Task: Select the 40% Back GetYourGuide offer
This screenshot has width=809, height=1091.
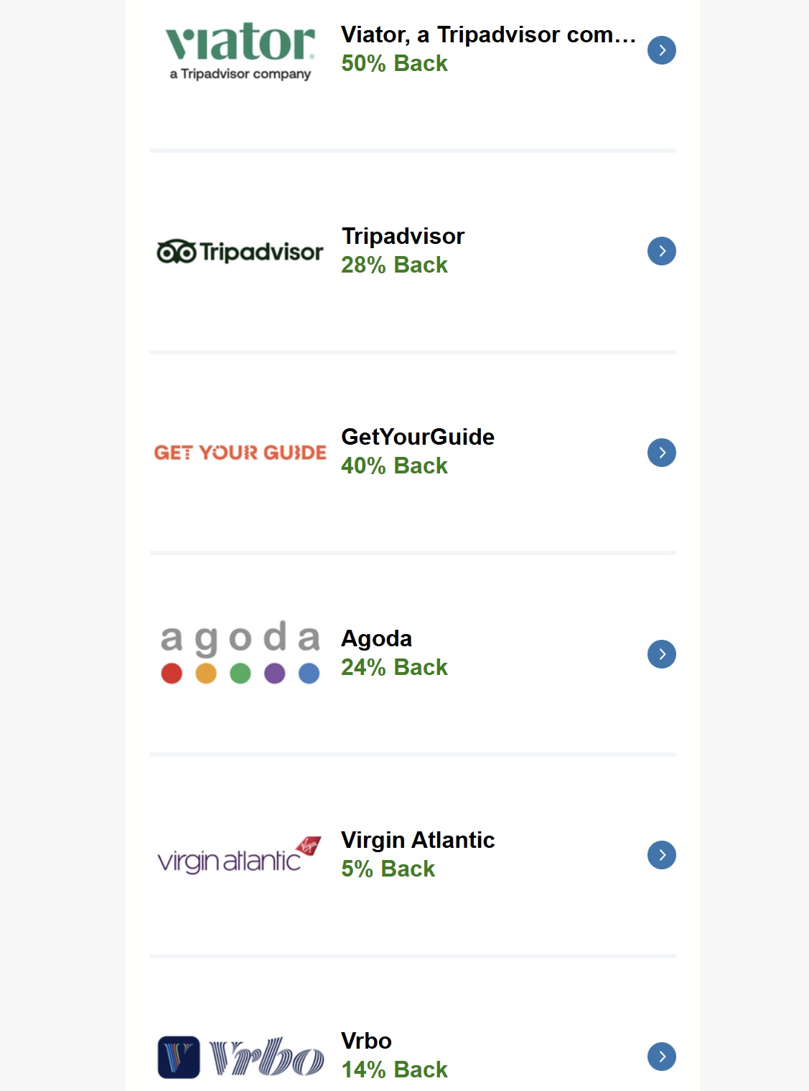Action: coord(394,466)
